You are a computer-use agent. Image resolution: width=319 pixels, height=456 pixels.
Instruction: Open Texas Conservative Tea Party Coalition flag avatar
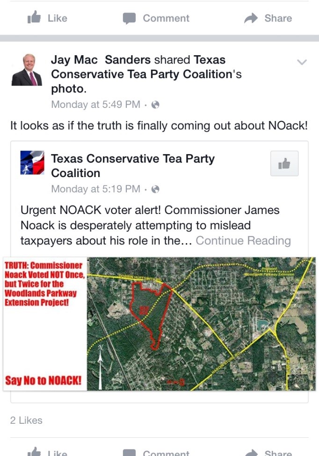tap(32, 163)
